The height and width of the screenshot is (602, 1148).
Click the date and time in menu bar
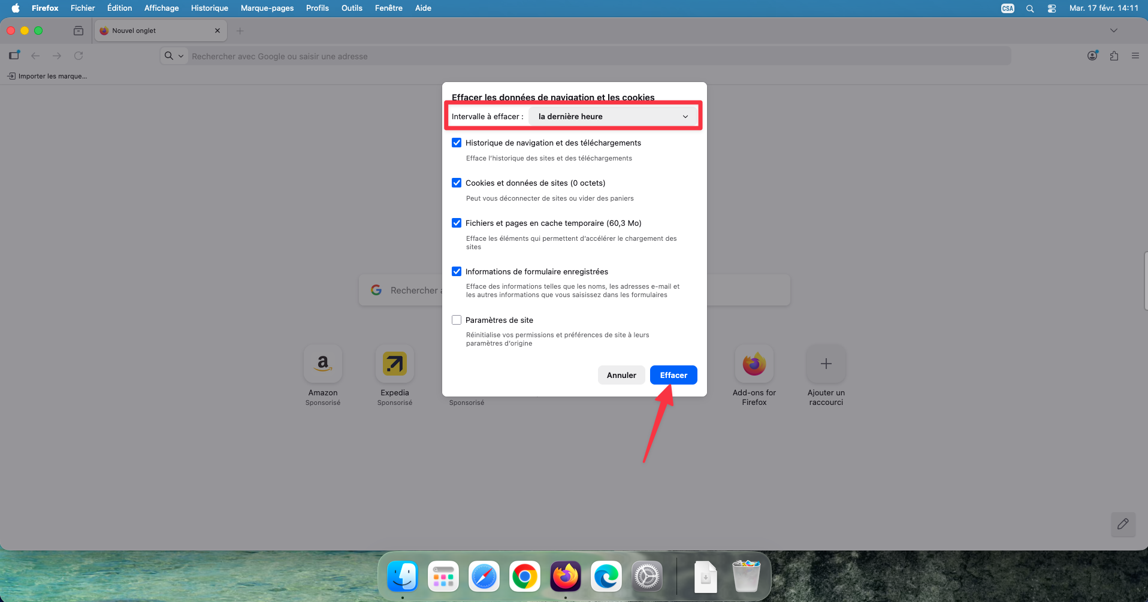1104,8
